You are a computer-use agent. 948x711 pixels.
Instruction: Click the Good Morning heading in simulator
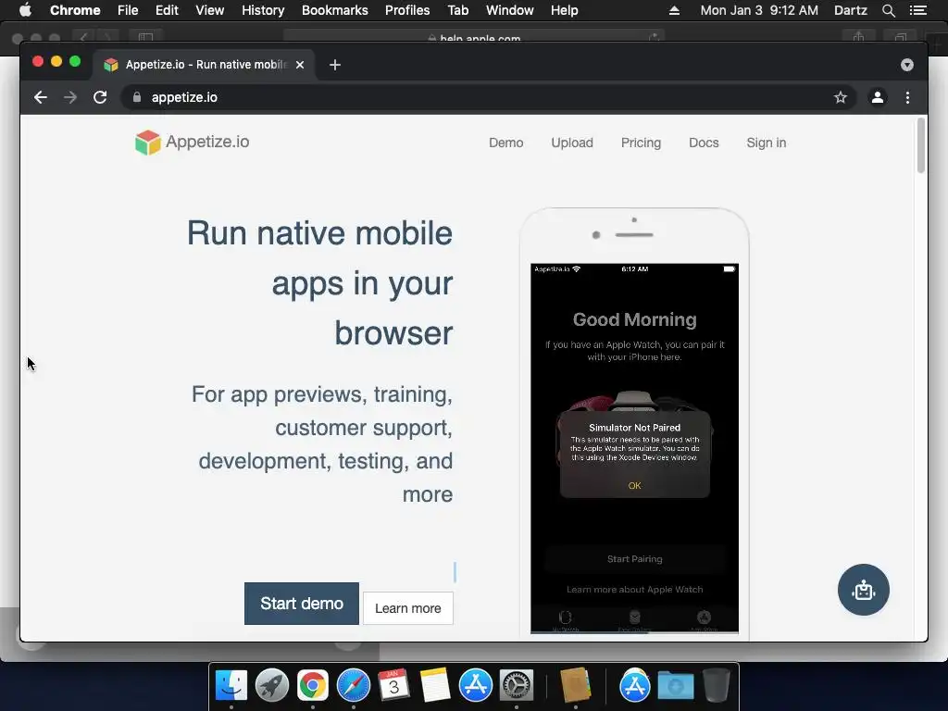tap(635, 319)
